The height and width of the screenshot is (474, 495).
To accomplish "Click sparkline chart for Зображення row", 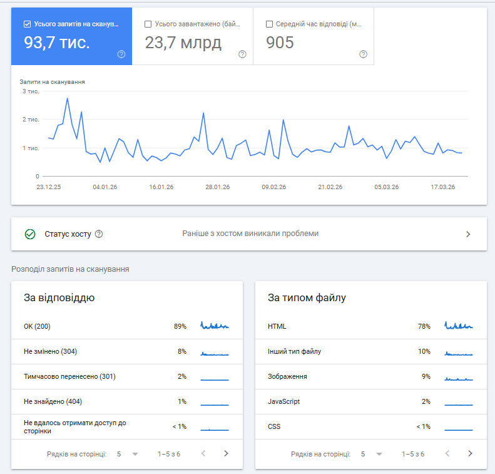I will (x=459, y=378).
